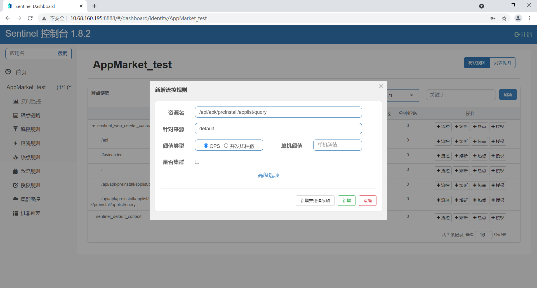Image resolution: width=537 pixels, height=288 pixels.
Task: Add 授权 for sentinel_default_context row
Action: click(x=498, y=218)
